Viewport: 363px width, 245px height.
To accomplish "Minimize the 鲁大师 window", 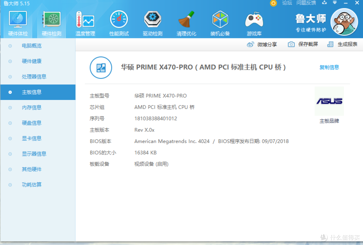I will coord(346,3).
